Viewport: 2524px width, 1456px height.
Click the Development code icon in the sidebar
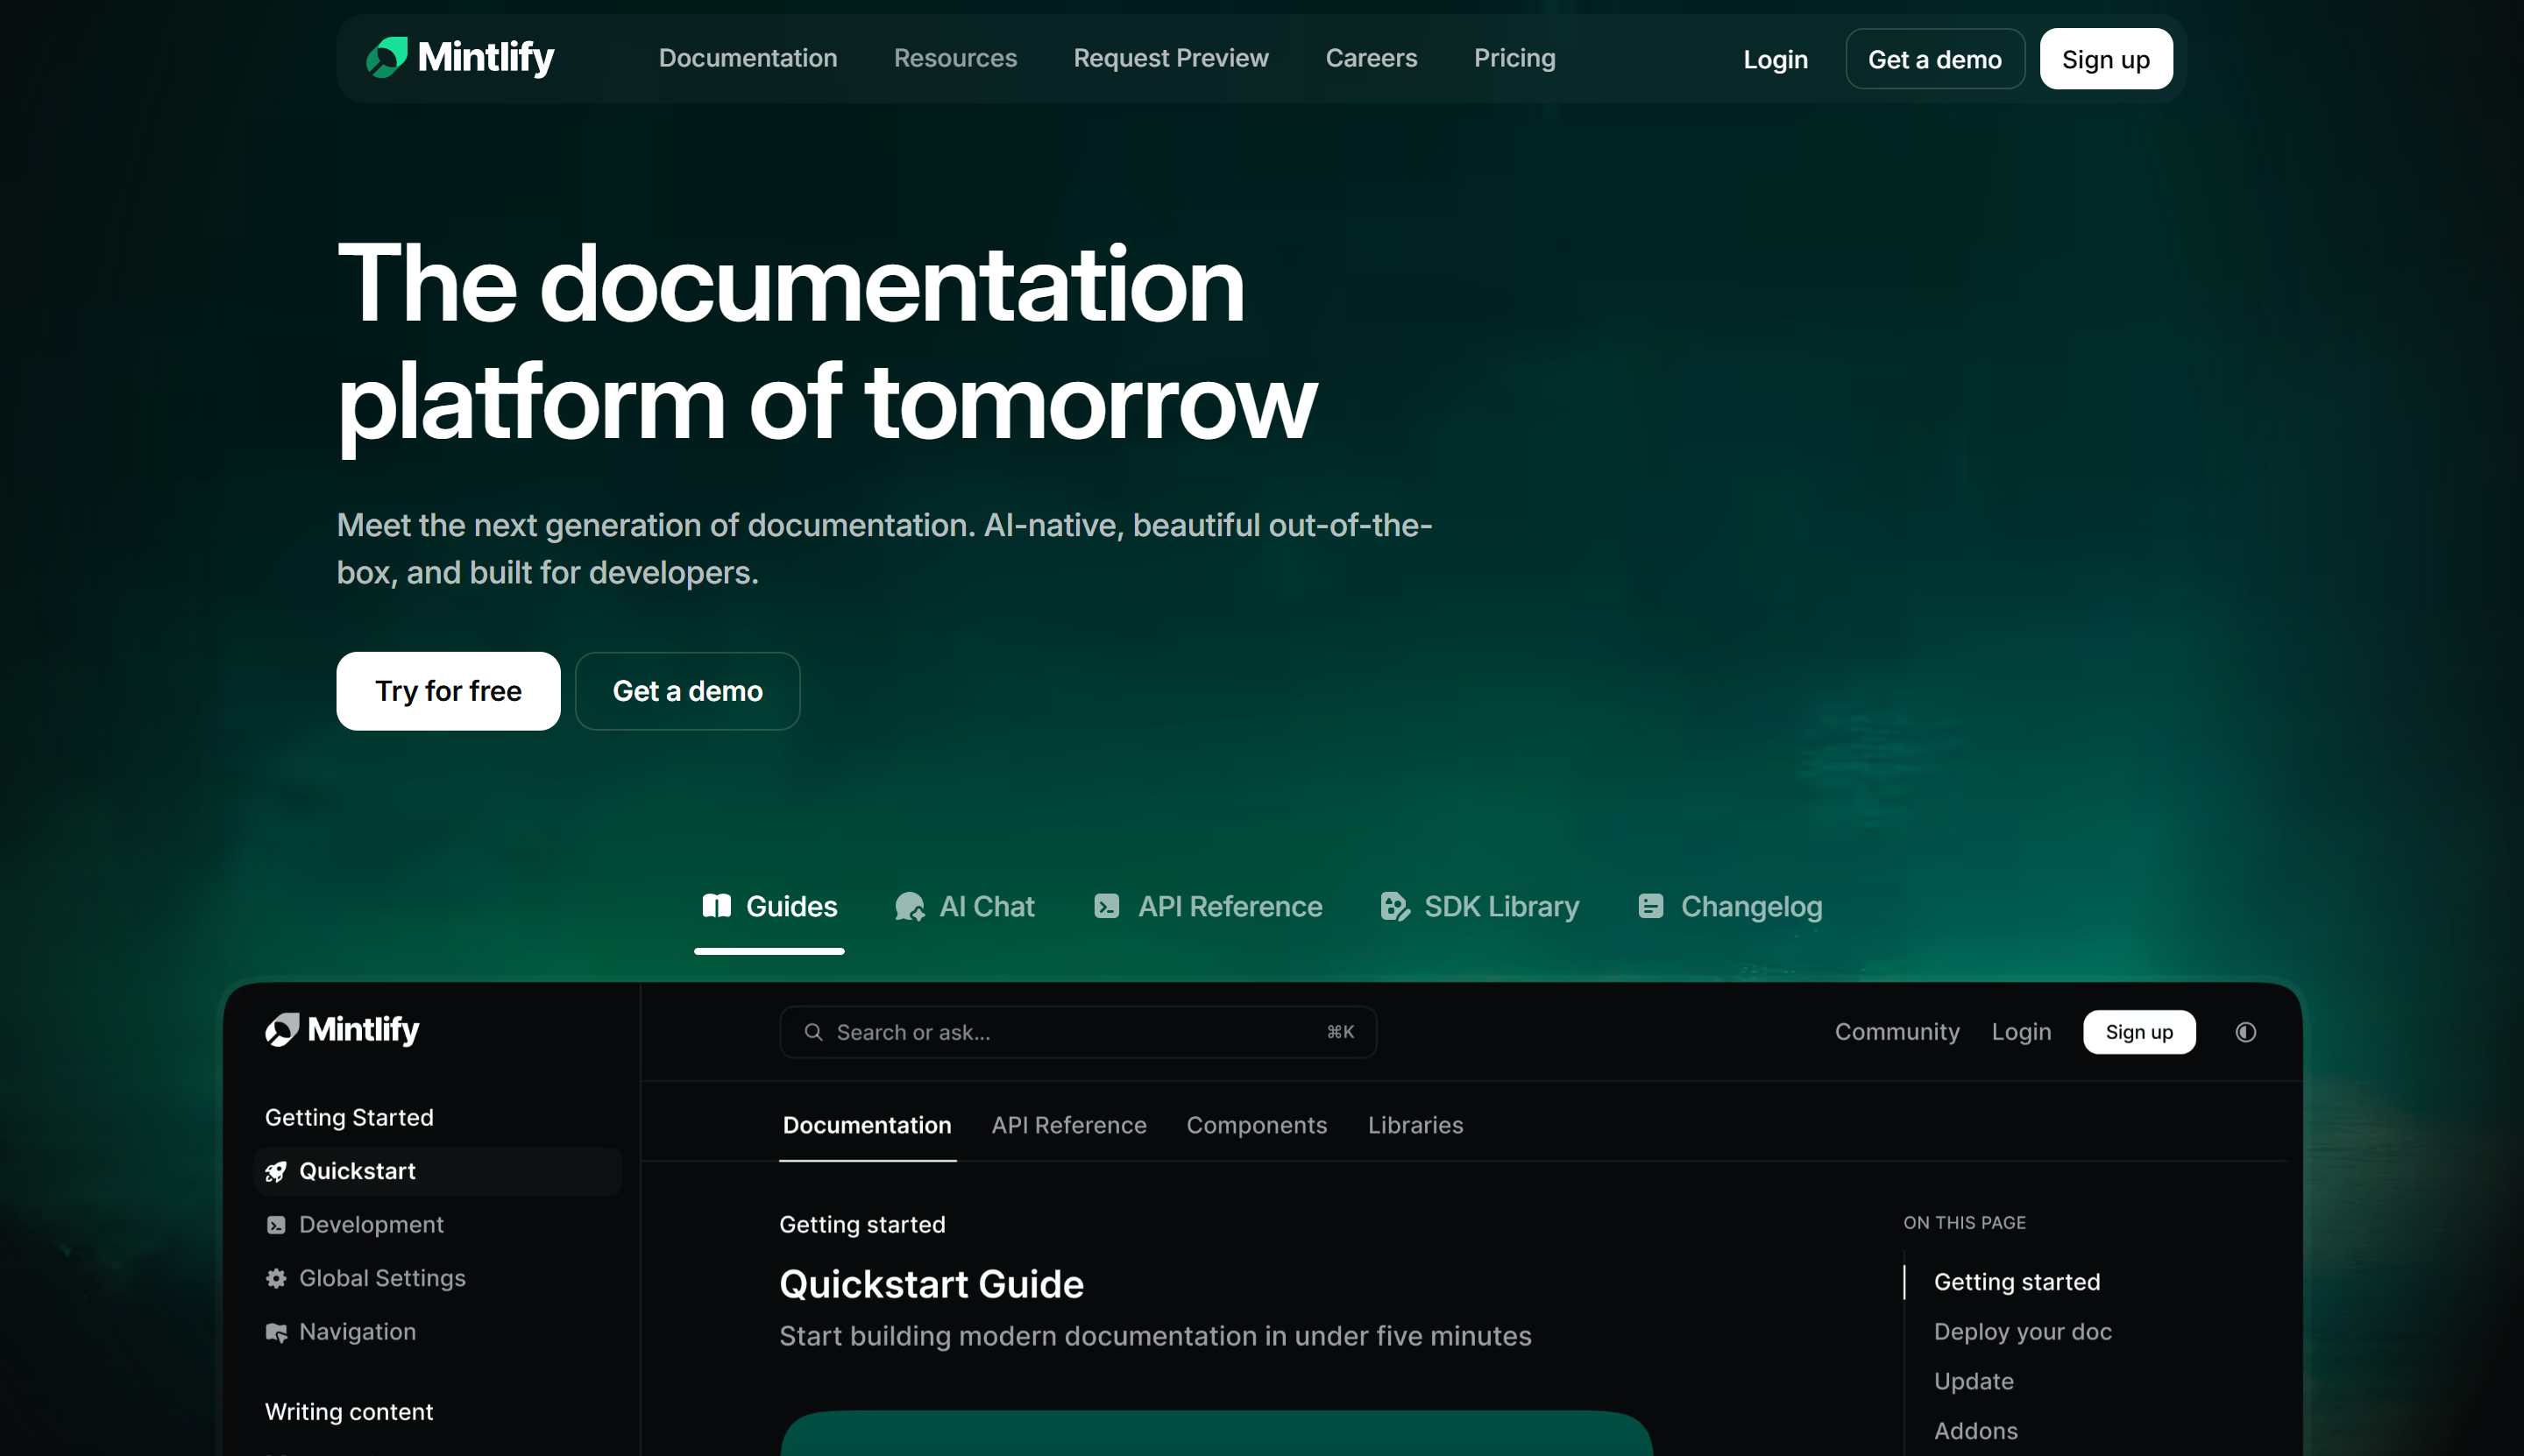tap(276, 1224)
